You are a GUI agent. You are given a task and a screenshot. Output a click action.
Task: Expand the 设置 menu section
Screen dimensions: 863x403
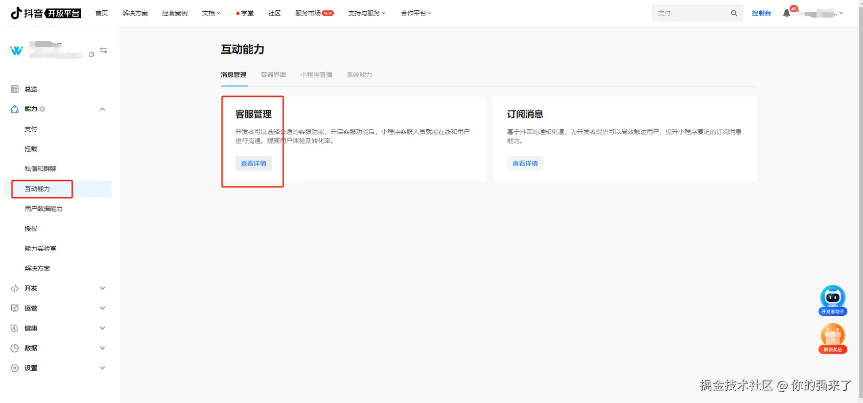coord(102,368)
